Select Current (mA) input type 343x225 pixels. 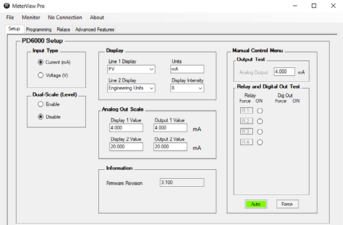54,62
